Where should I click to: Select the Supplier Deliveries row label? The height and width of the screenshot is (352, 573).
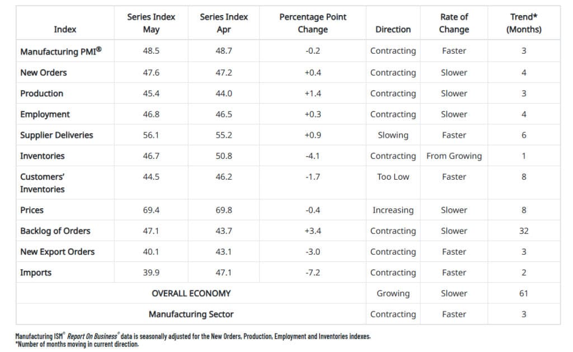57,135
